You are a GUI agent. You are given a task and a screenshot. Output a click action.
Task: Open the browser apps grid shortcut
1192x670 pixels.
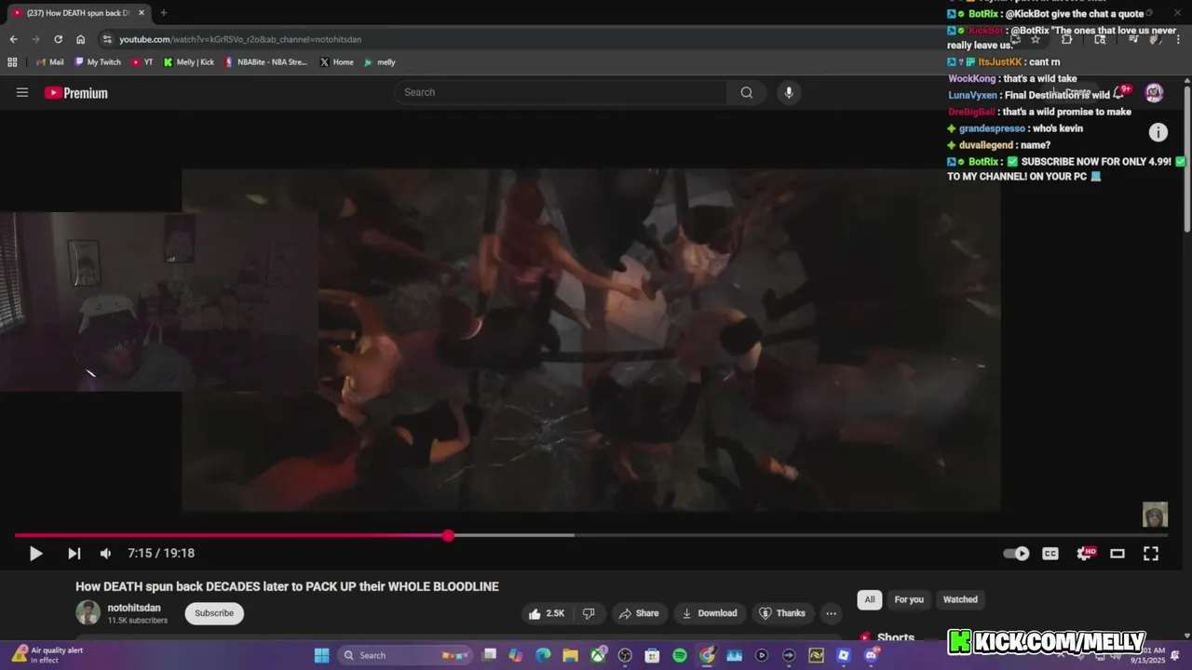pyautogui.click(x=12, y=62)
